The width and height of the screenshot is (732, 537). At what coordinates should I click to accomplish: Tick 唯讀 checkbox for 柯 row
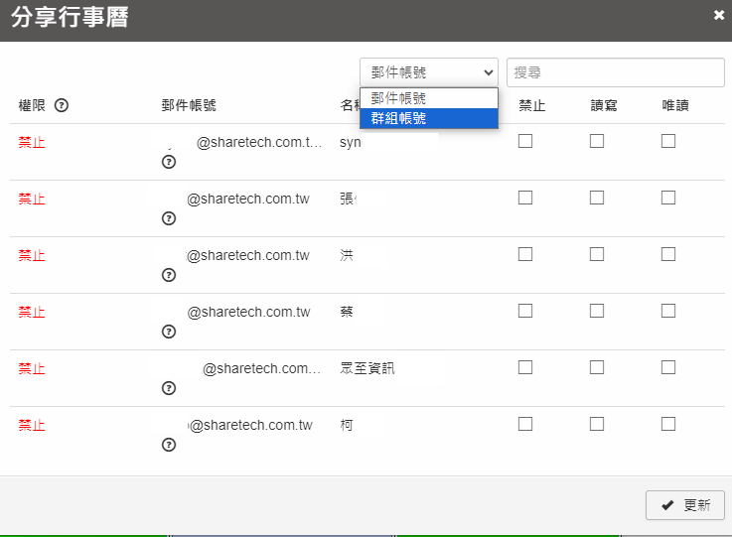tap(668, 424)
